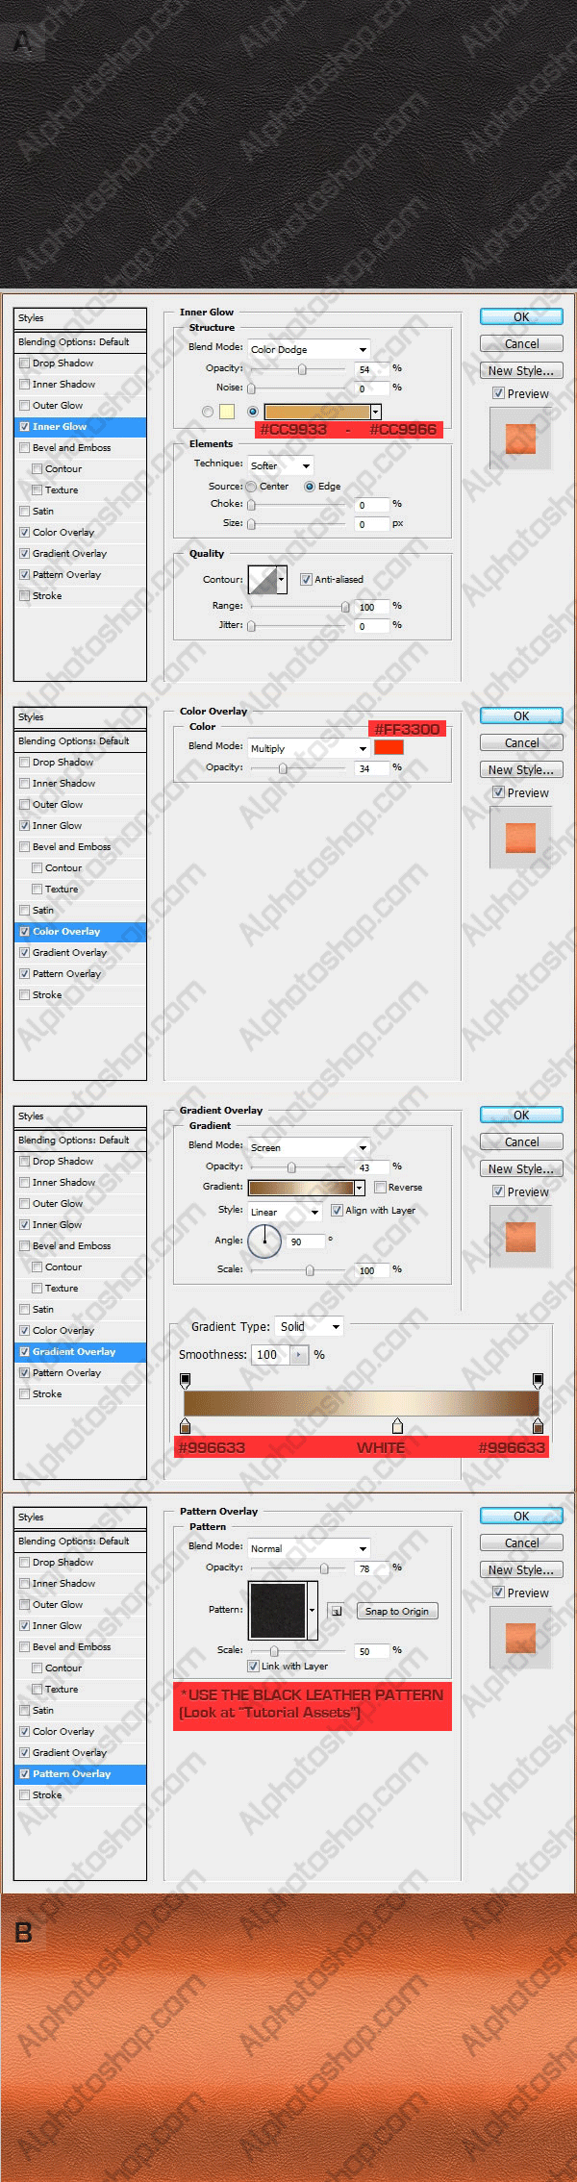Choose gradient radio for Inner Glow
Viewport: 577px width, 2182px height.
click(x=253, y=412)
